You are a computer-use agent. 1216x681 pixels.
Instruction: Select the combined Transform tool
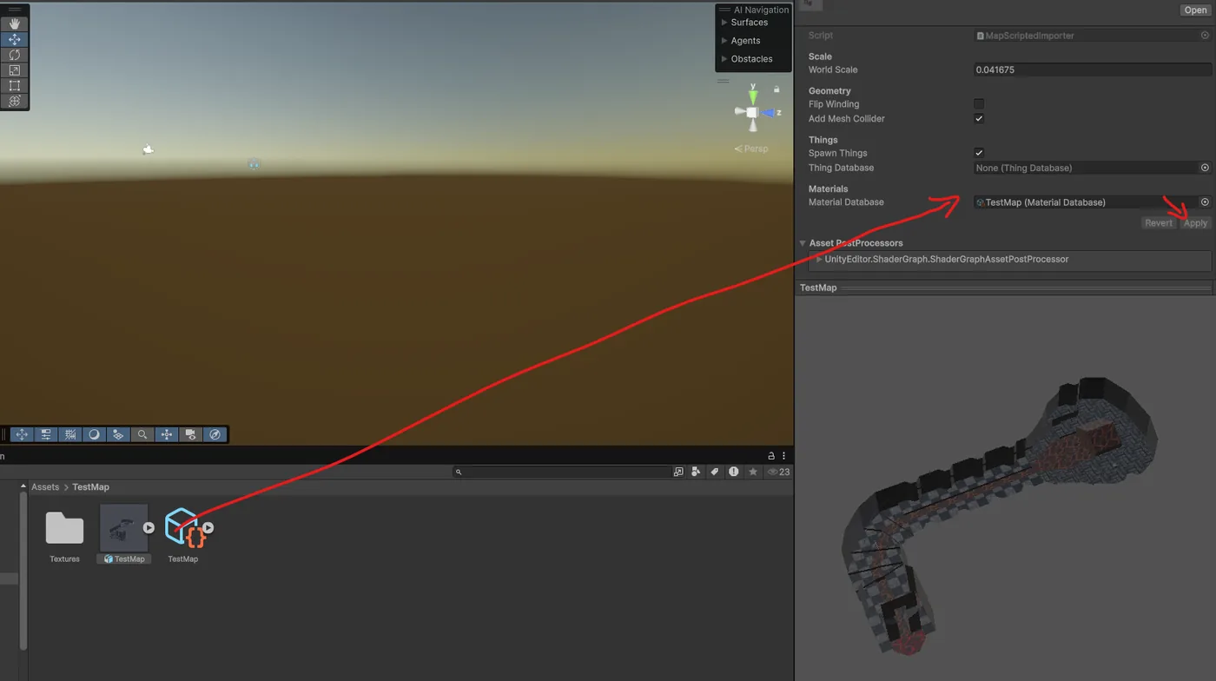[15, 101]
